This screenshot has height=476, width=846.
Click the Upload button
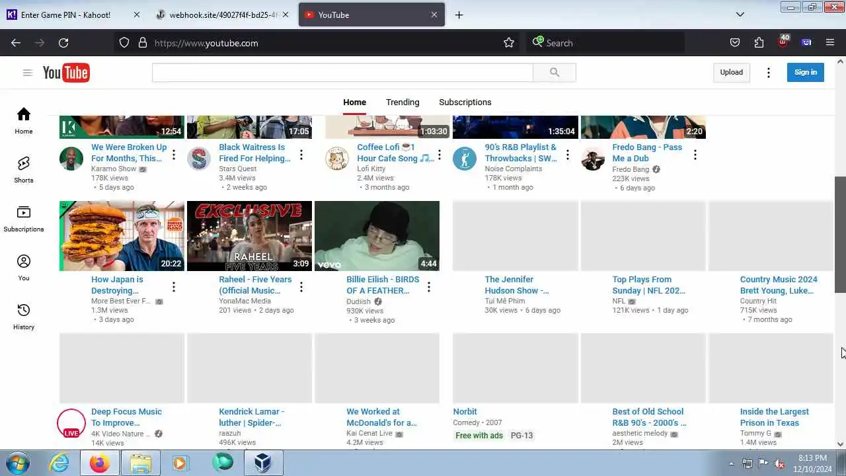(732, 73)
